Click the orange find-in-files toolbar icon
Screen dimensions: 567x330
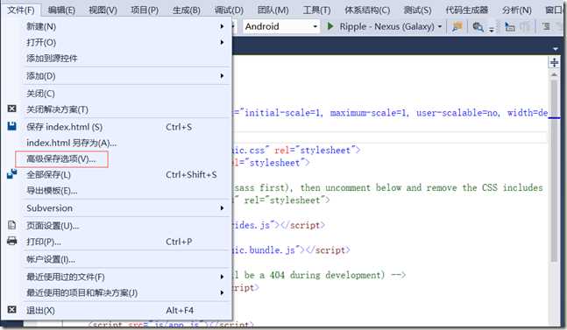(457, 26)
